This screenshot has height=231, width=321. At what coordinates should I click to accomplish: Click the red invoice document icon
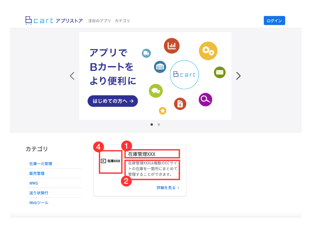point(180,104)
